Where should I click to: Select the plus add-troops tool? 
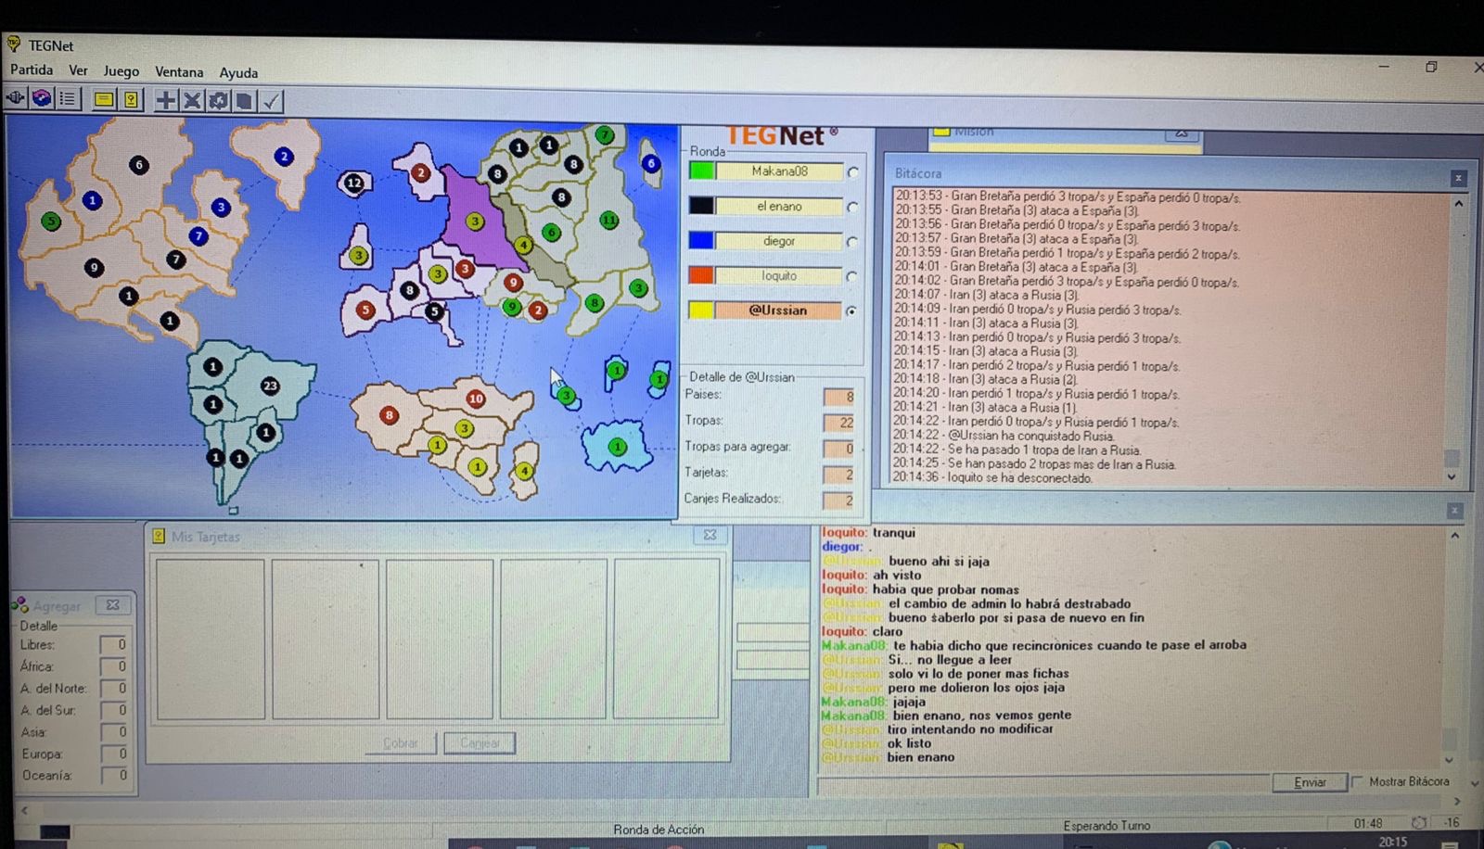(x=165, y=100)
